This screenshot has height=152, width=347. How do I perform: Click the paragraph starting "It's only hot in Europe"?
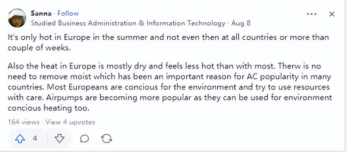[168, 42]
